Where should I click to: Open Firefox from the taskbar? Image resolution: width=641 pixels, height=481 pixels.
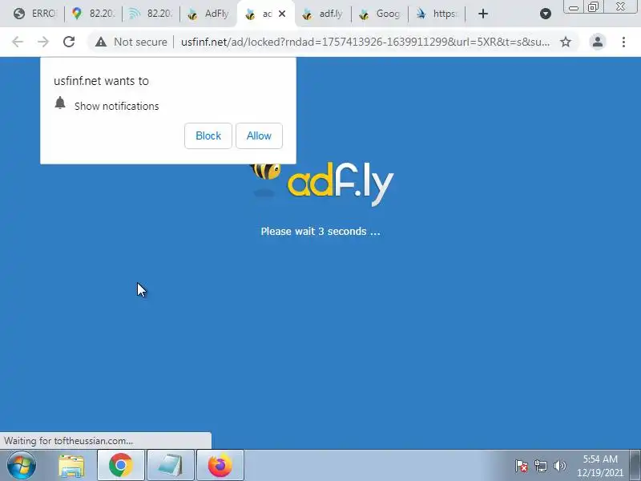(x=220, y=466)
